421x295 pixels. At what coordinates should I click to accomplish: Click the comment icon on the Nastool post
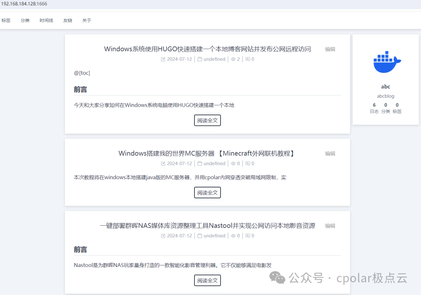pos(248,236)
